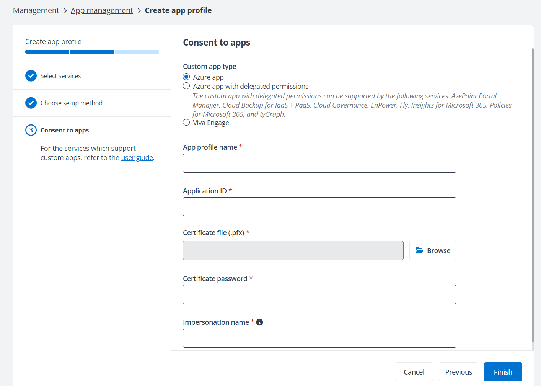Viewport: 541px width, 386px height.
Task: Click inside the Application ID field
Action: (319, 206)
